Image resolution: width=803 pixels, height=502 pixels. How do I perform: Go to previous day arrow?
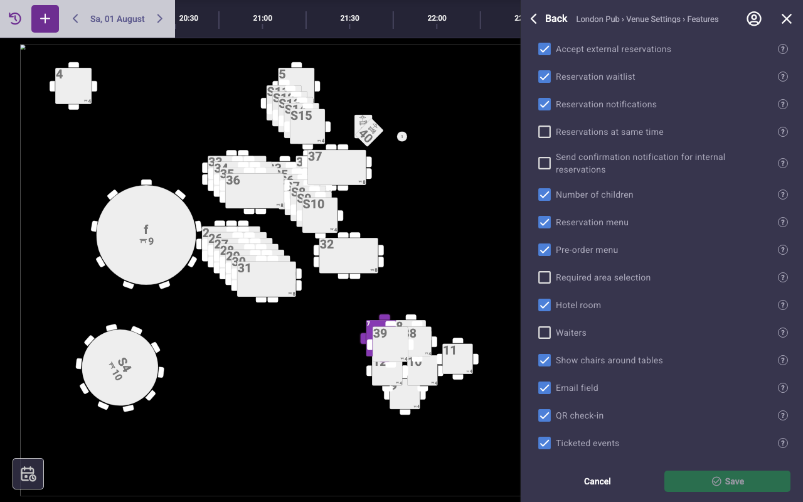pos(75,19)
